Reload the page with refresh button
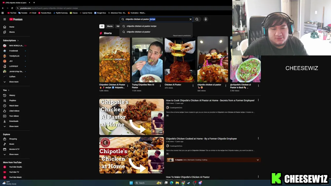This screenshot has height=186, width=331. point(12,8)
